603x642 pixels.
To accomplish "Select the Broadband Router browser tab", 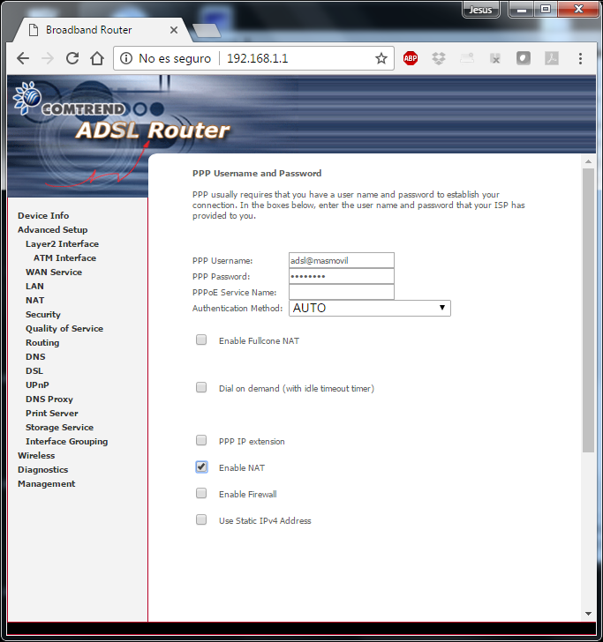I will tap(97, 30).
